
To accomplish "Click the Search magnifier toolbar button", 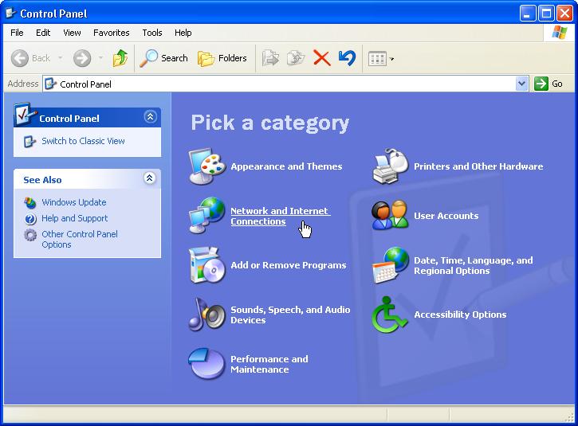I will pos(163,58).
